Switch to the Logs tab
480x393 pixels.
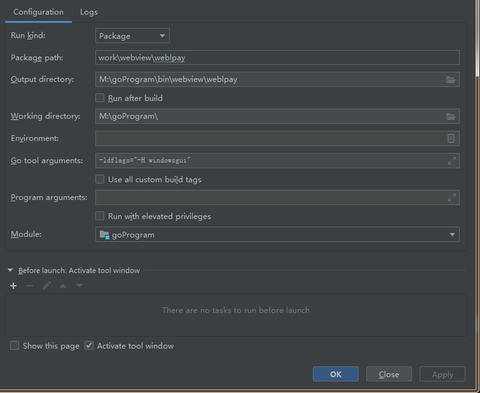click(89, 12)
